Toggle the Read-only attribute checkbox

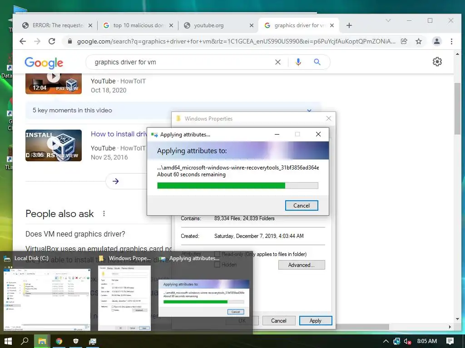click(x=218, y=254)
